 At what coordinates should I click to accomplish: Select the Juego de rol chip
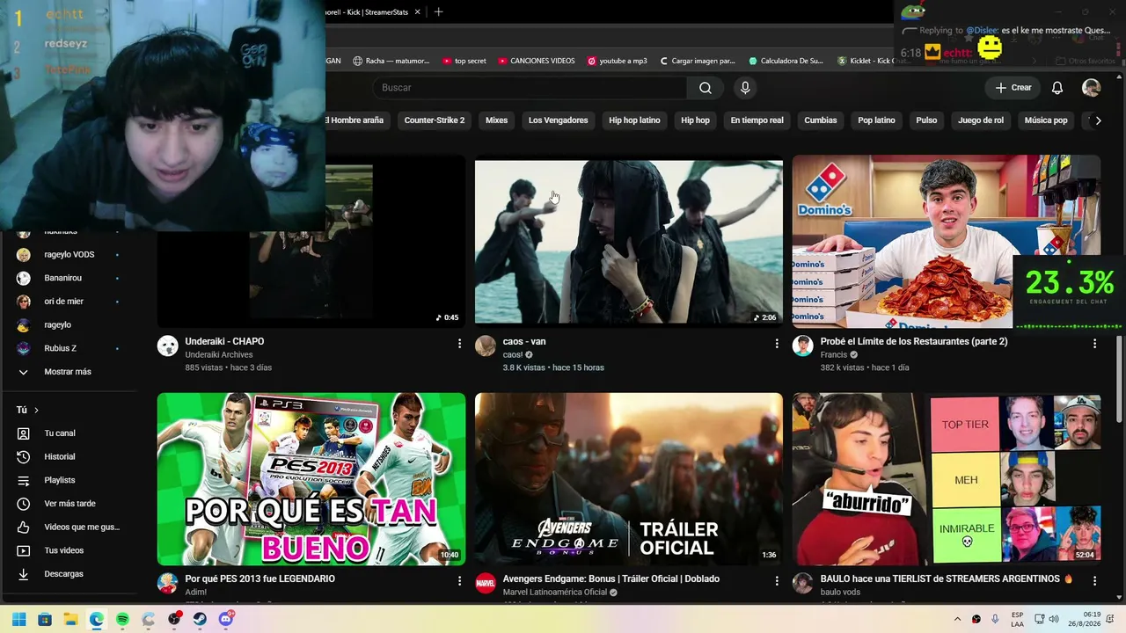[x=981, y=120]
